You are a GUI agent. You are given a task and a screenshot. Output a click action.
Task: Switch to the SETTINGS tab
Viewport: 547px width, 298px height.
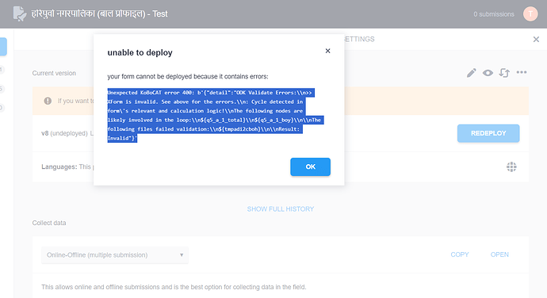coord(359,39)
